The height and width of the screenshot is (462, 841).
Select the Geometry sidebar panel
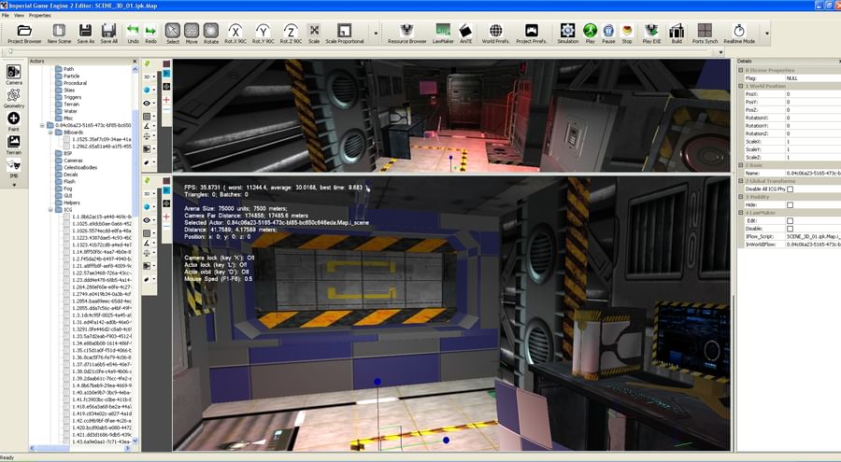(x=13, y=96)
